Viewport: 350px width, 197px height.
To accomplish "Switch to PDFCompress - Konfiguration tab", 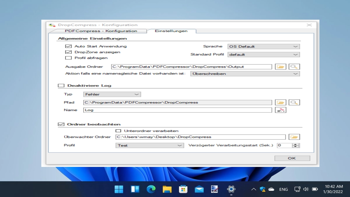I will pyautogui.click(x=101, y=31).
